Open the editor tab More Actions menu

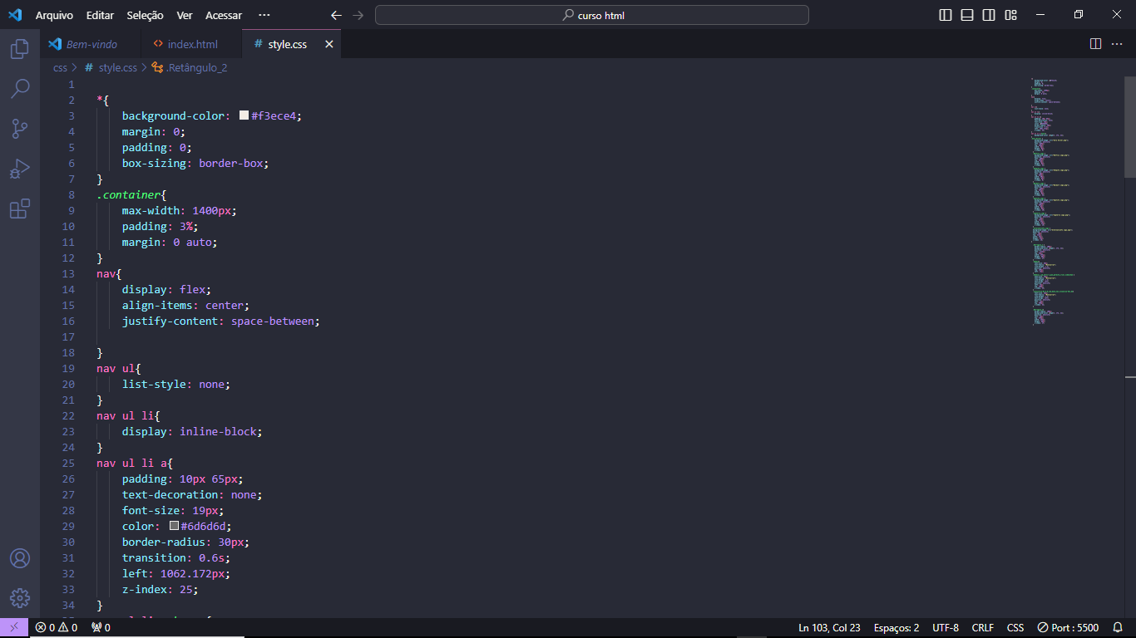pyautogui.click(x=1117, y=44)
